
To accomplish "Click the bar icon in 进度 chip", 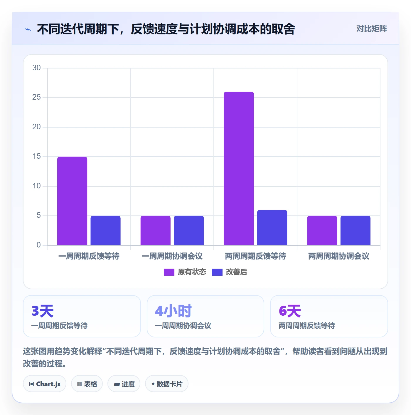I will coord(117,384).
